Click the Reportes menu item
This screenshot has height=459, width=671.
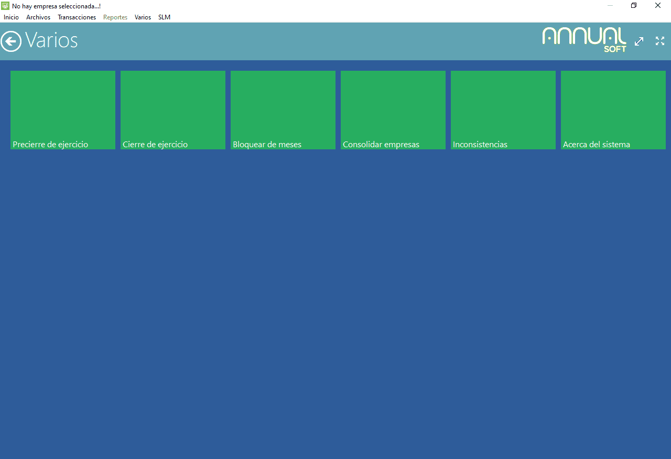coord(115,17)
